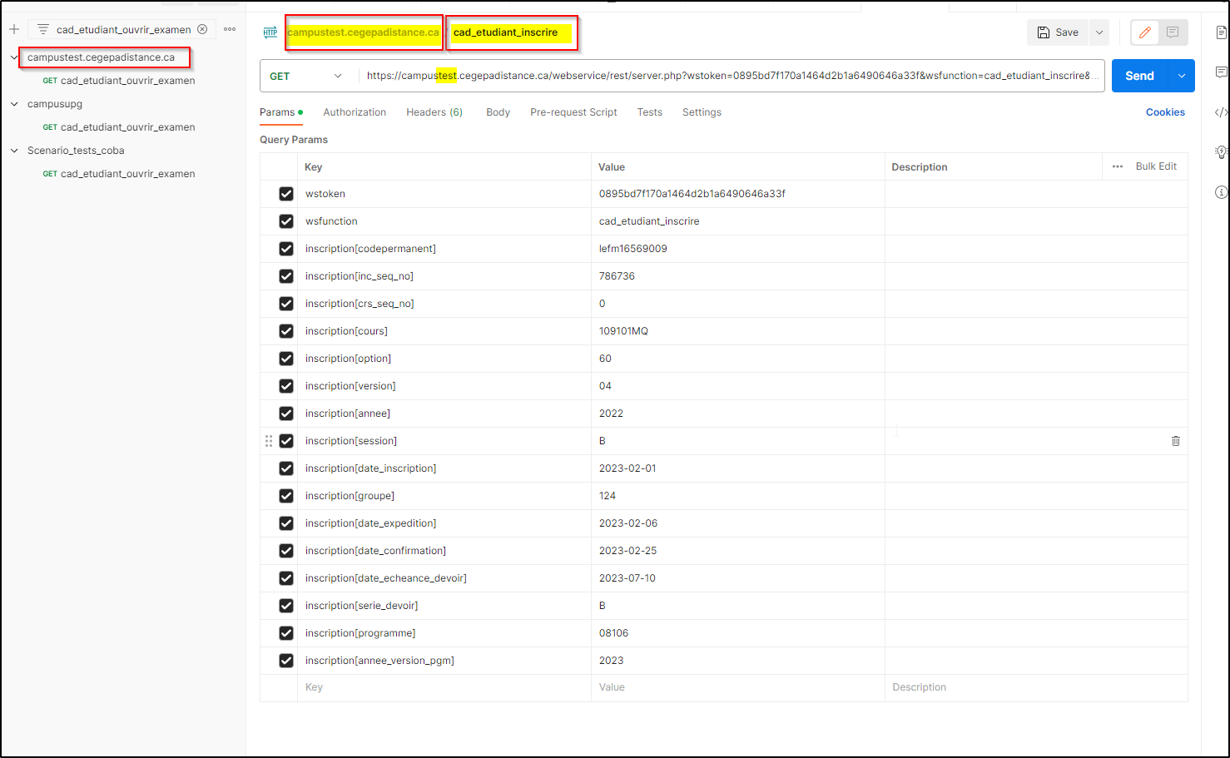Delete the inscription[session] row with trash icon
Screen dimensions: 1230x758
pos(1175,441)
